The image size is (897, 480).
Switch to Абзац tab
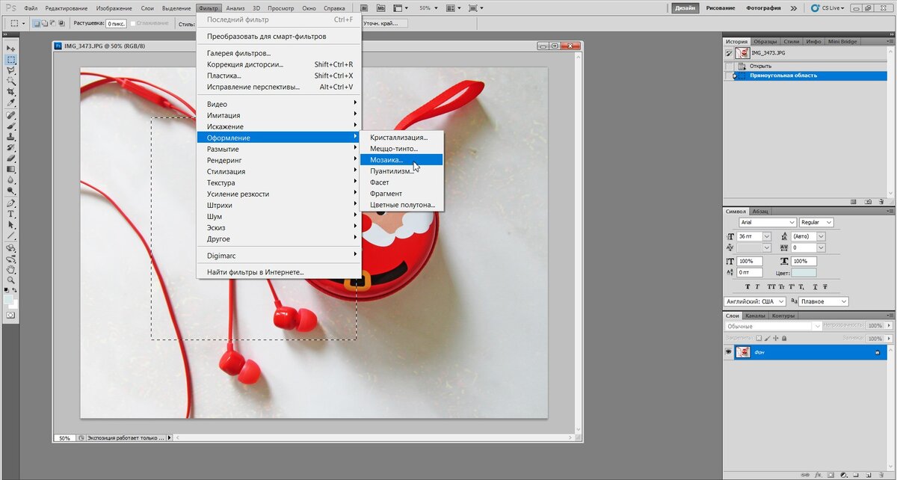[x=760, y=211]
